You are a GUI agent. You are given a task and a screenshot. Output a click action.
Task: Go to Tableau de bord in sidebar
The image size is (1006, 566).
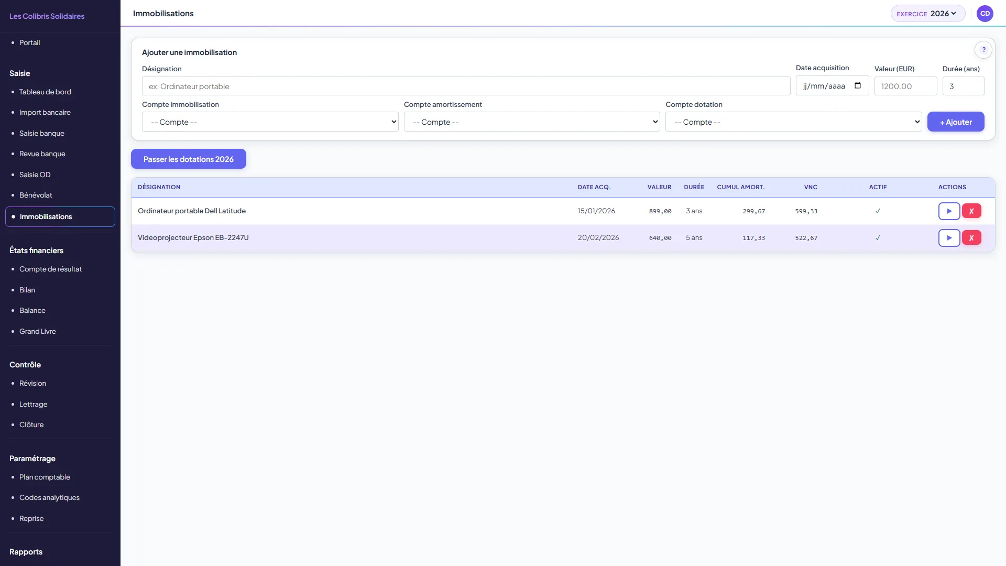coord(45,92)
